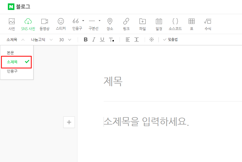
Task: Toggle bold formatting
Action: tap(86, 40)
